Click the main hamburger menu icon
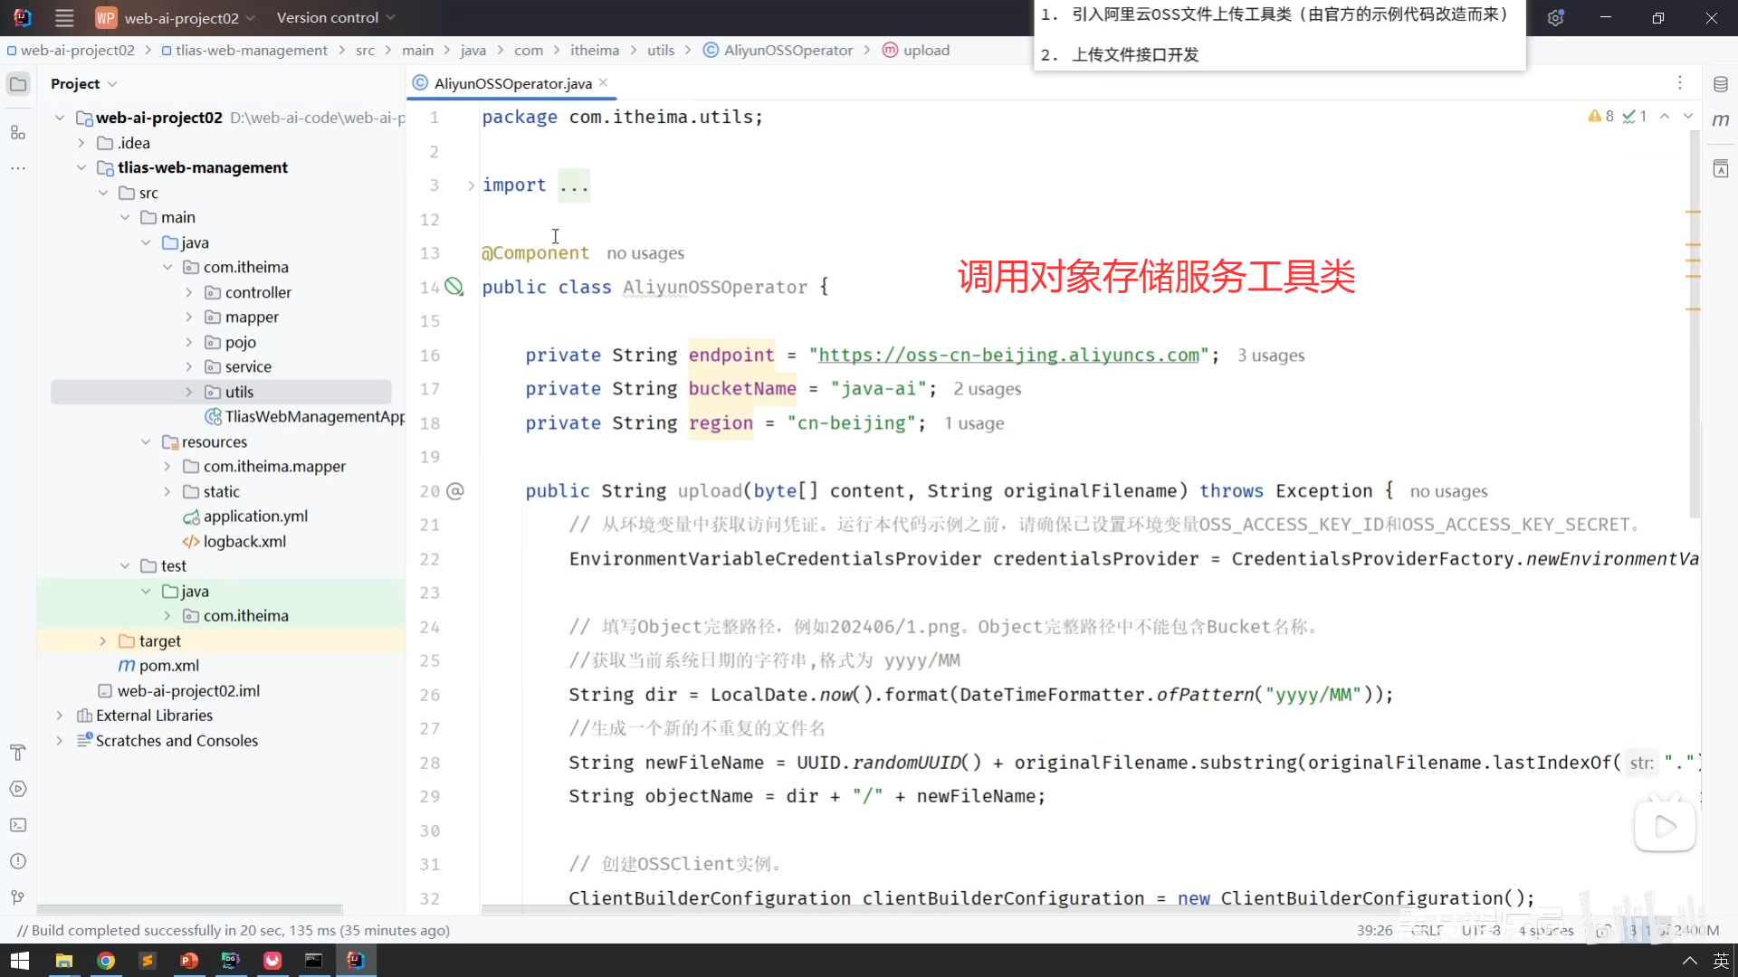The width and height of the screenshot is (1738, 977). coord(63,17)
